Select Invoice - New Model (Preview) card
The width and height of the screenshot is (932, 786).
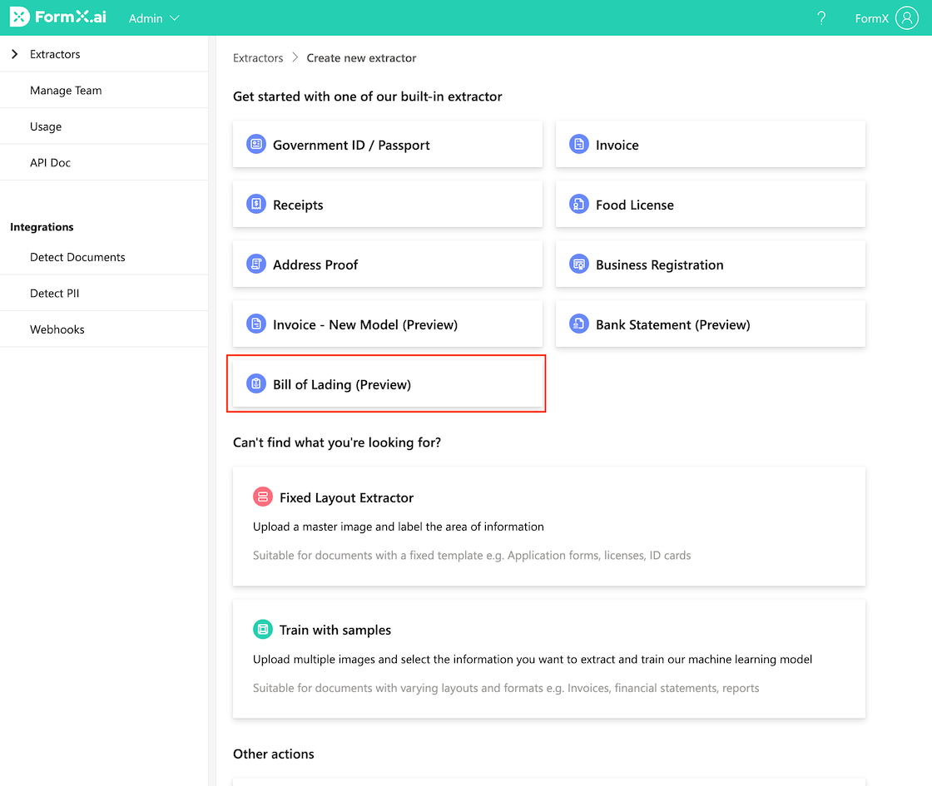click(387, 324)
